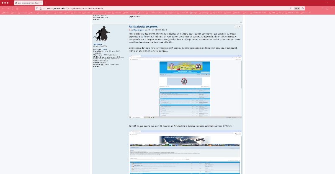Open a new tab with the plus button

coord(45,3)
